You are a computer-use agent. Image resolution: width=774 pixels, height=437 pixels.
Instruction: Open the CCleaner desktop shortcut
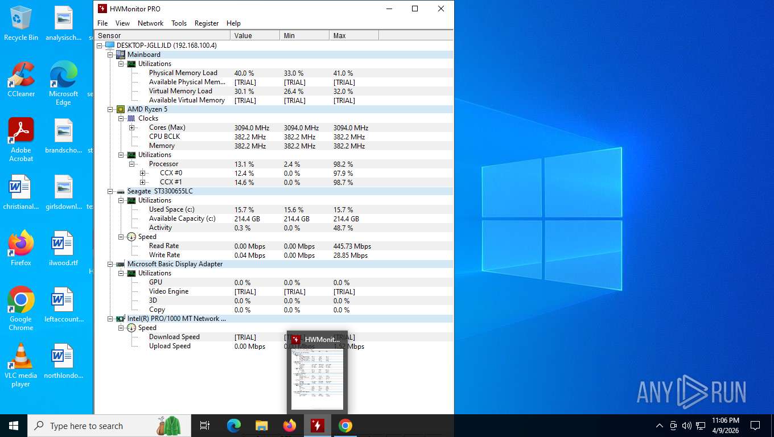tap(21, 80)
